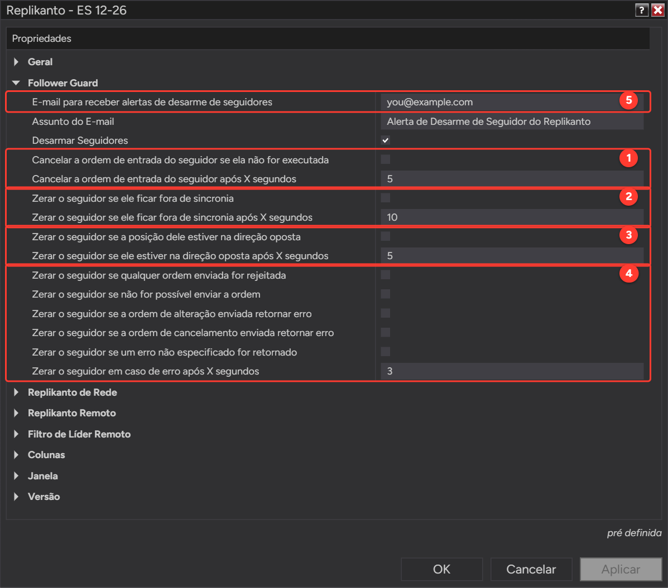Image resolution: width=668 pixels, height=588 pixels.
Task: Check zerar se ordem de alteração retornar erro
Action: pyautogui.click(x=386, y=314)
